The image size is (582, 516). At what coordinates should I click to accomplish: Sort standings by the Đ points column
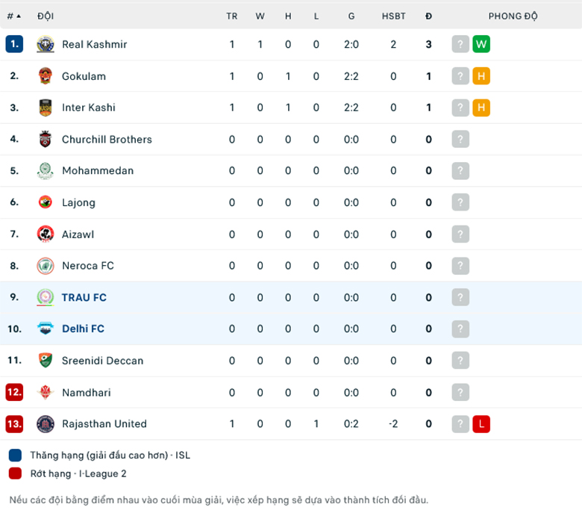[x=428, y=16]
